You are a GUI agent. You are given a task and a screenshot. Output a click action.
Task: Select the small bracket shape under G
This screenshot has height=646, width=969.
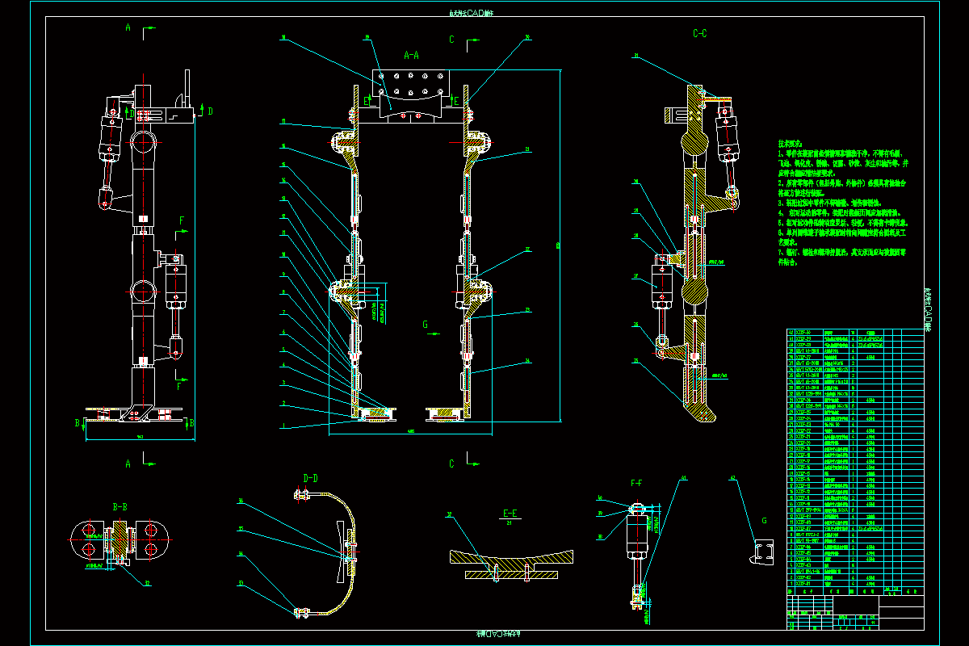pos(762,551)
